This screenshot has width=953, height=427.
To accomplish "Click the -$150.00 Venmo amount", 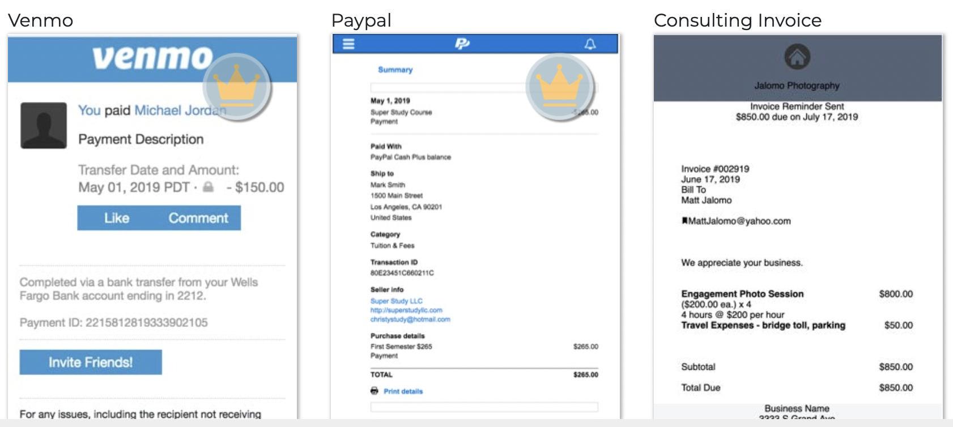I will pos(255,187).
